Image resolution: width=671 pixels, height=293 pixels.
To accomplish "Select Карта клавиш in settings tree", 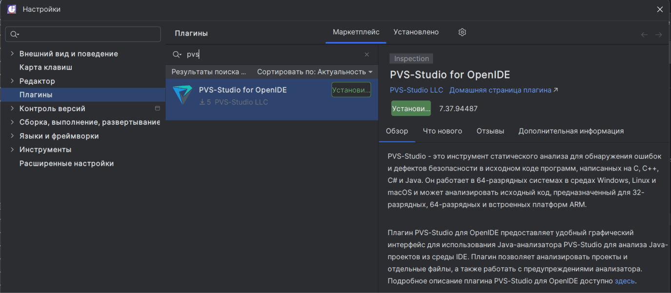I will pyautogui.click(x=46, y=67).
